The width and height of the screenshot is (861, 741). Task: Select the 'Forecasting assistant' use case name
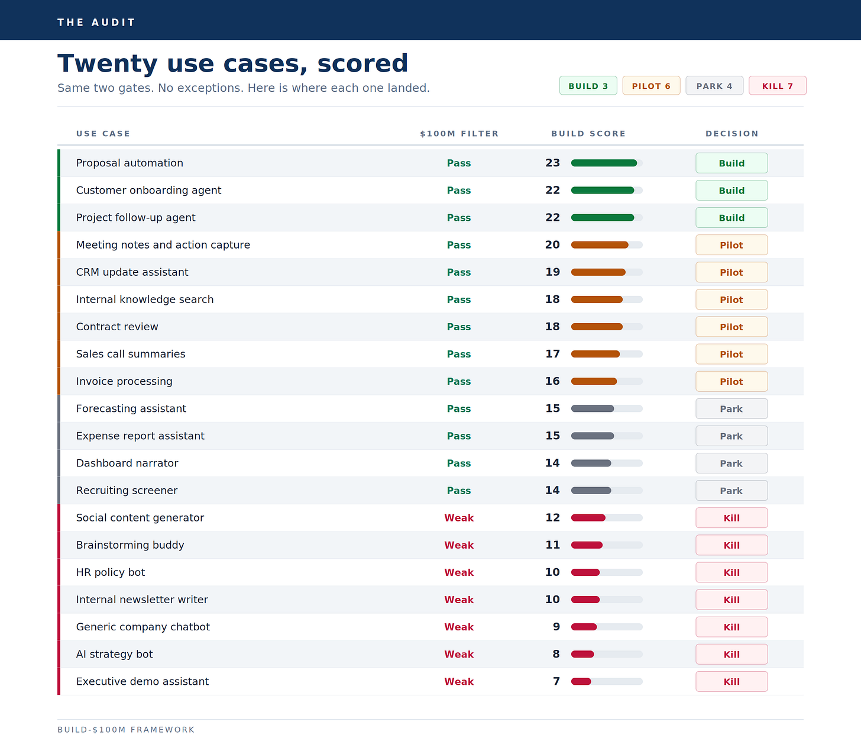[131, 408]
